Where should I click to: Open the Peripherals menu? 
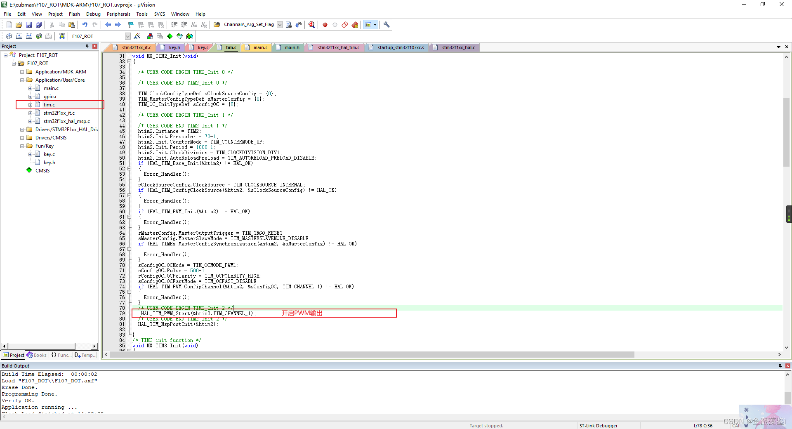(x=118, y=14)
